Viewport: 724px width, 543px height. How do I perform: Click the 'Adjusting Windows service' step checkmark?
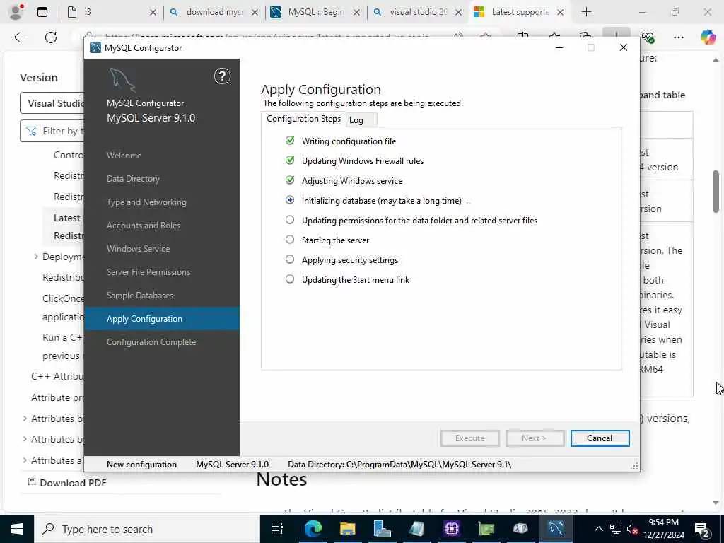pyautogui.click(x=290, y=180)
